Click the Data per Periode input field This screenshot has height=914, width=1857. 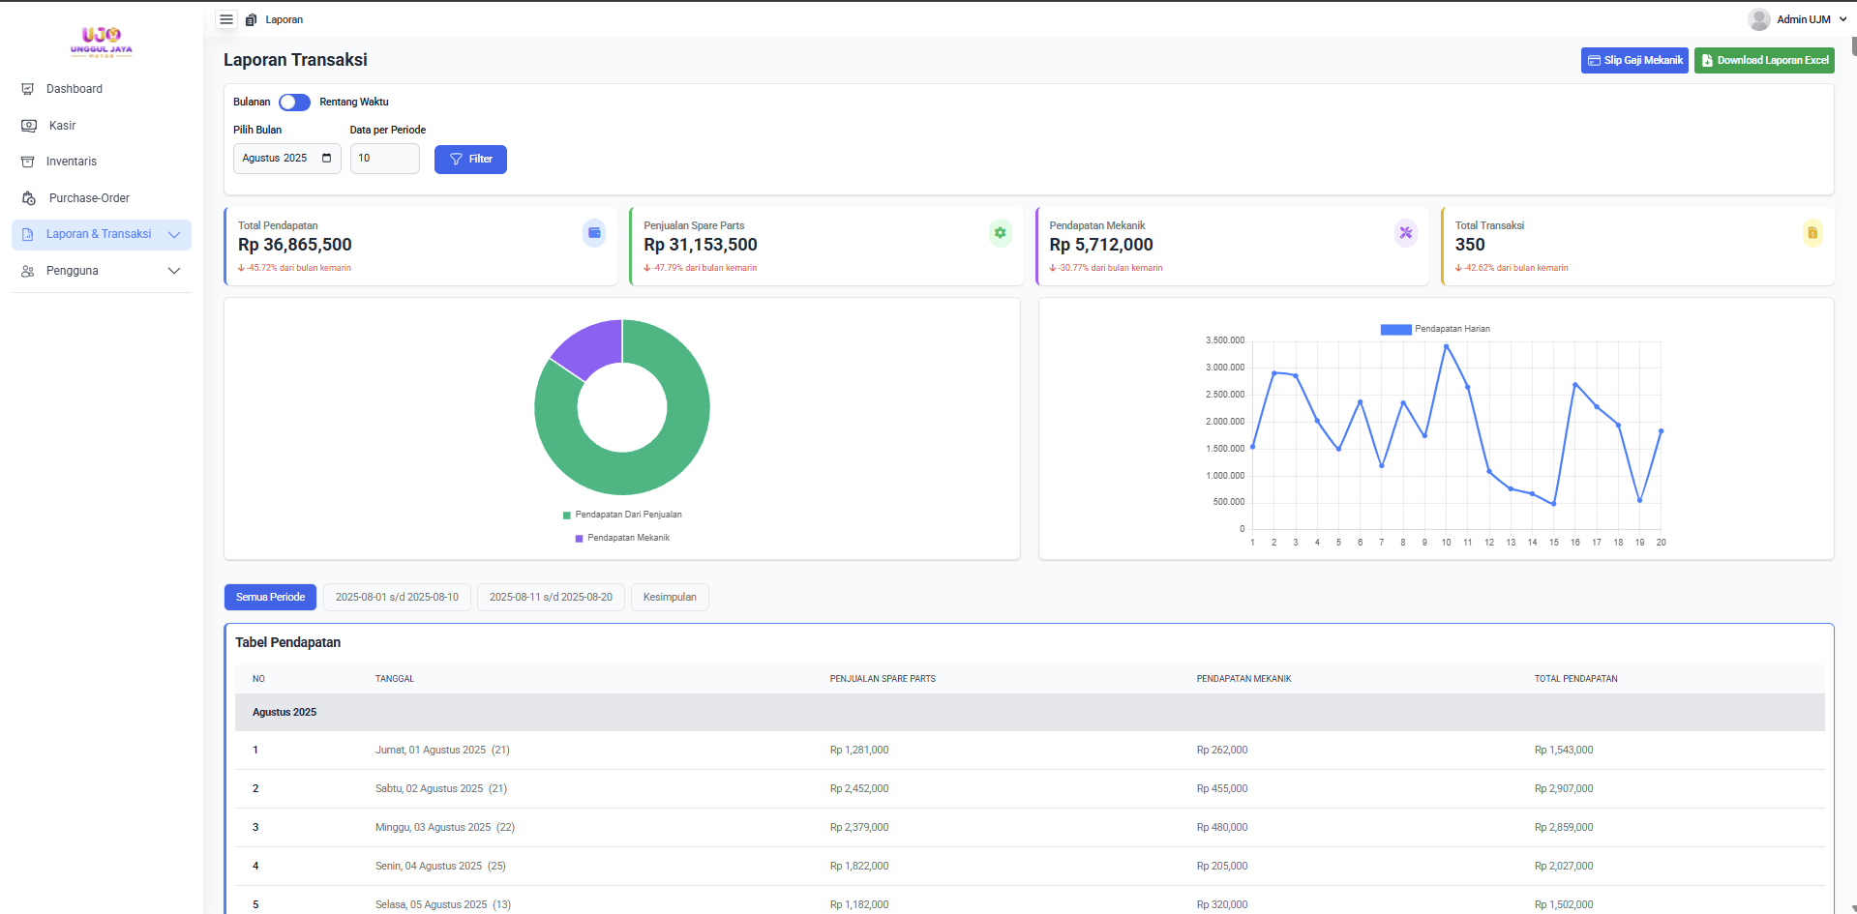coord(384,159)
